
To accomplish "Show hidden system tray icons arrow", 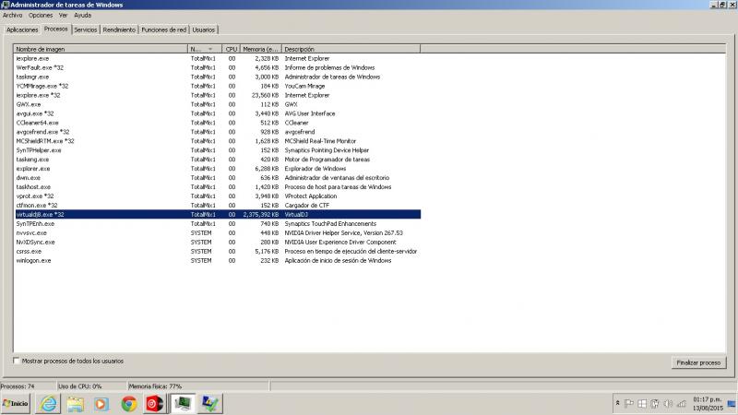I will click(617, 403).
